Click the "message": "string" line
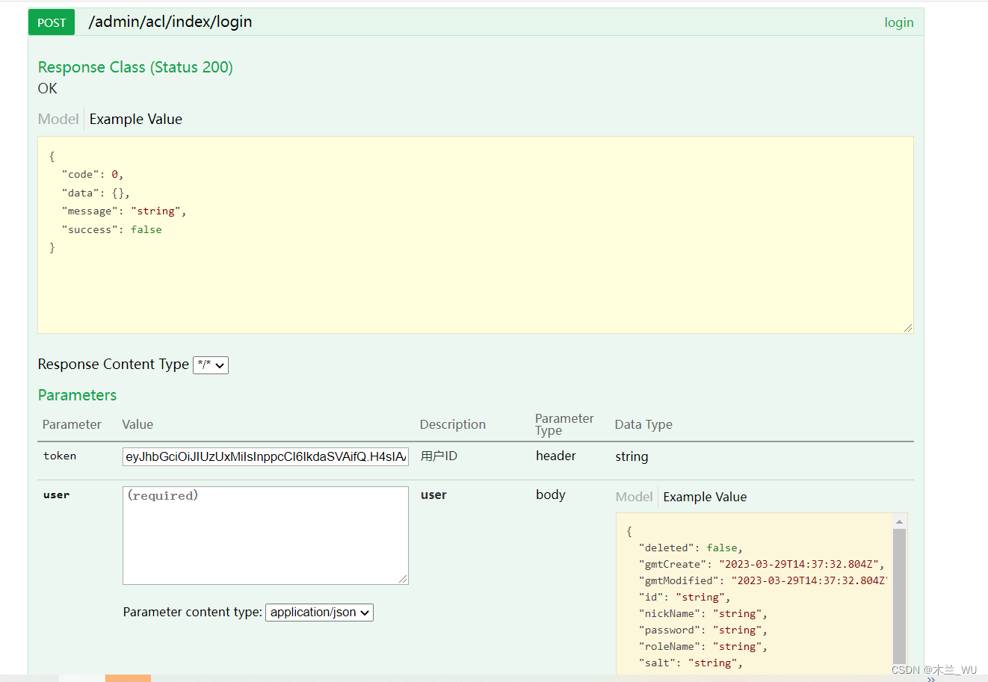The image size is (988, 682). pos(124,211)
